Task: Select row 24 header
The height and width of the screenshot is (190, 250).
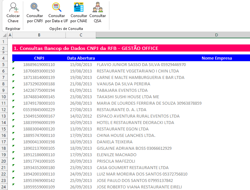Action: click(4, 187)
